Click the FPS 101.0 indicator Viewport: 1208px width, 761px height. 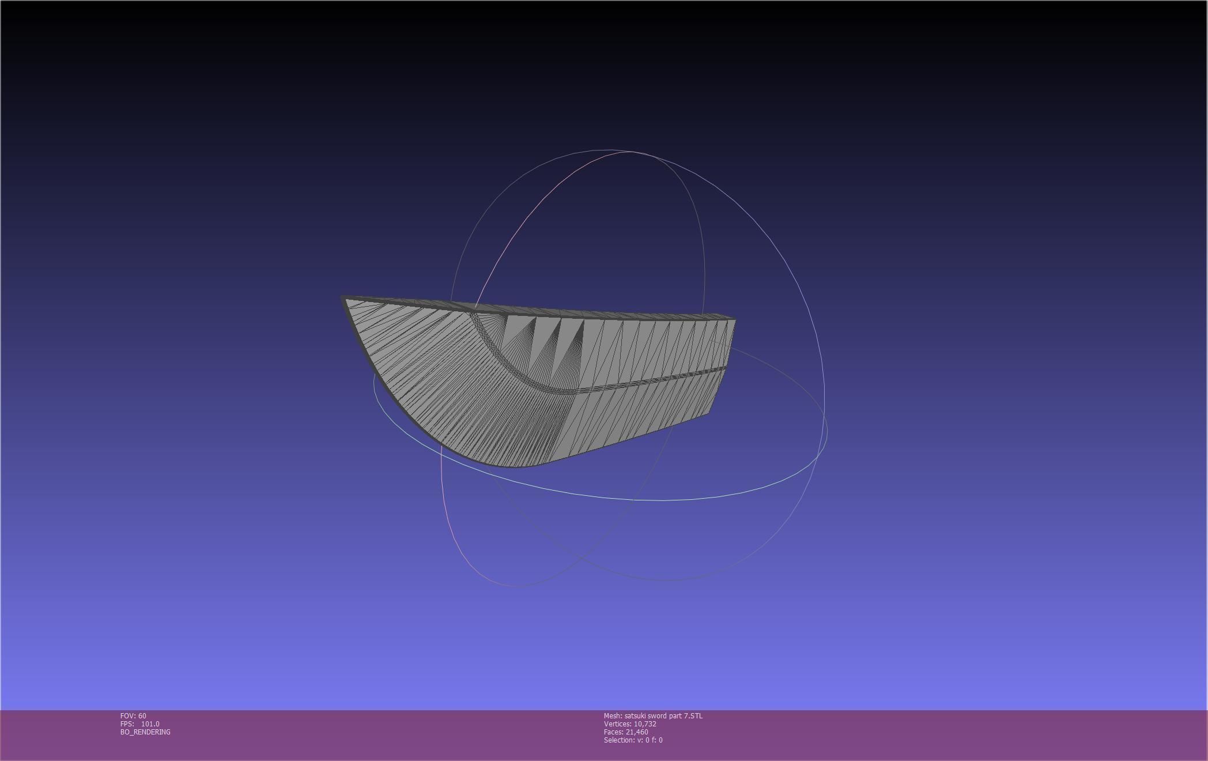(x=140, y=724)
